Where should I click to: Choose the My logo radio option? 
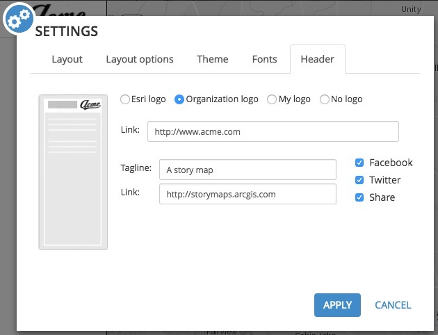[x=272, y=99]
